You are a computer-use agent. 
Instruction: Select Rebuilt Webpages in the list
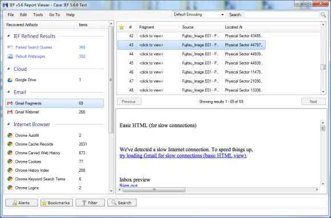[30, 56]
